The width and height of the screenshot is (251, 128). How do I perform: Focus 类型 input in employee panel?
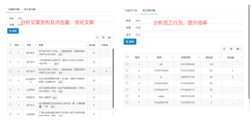pyautogui.click(x=188, y=21)
